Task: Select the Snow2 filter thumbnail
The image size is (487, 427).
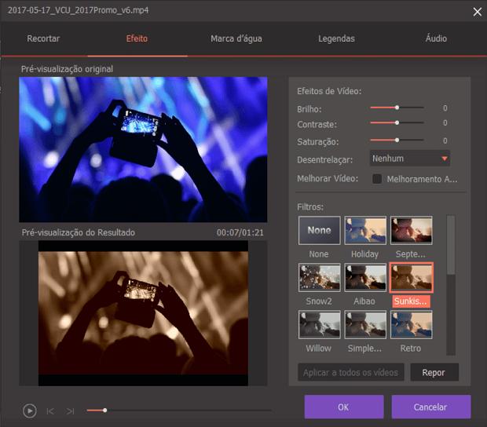Action: 319,278
